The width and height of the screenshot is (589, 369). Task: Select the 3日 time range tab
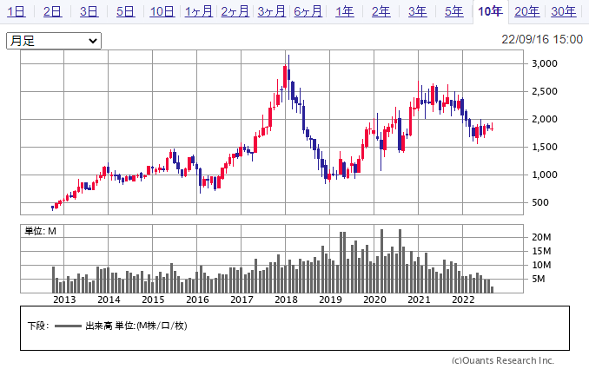89,11
